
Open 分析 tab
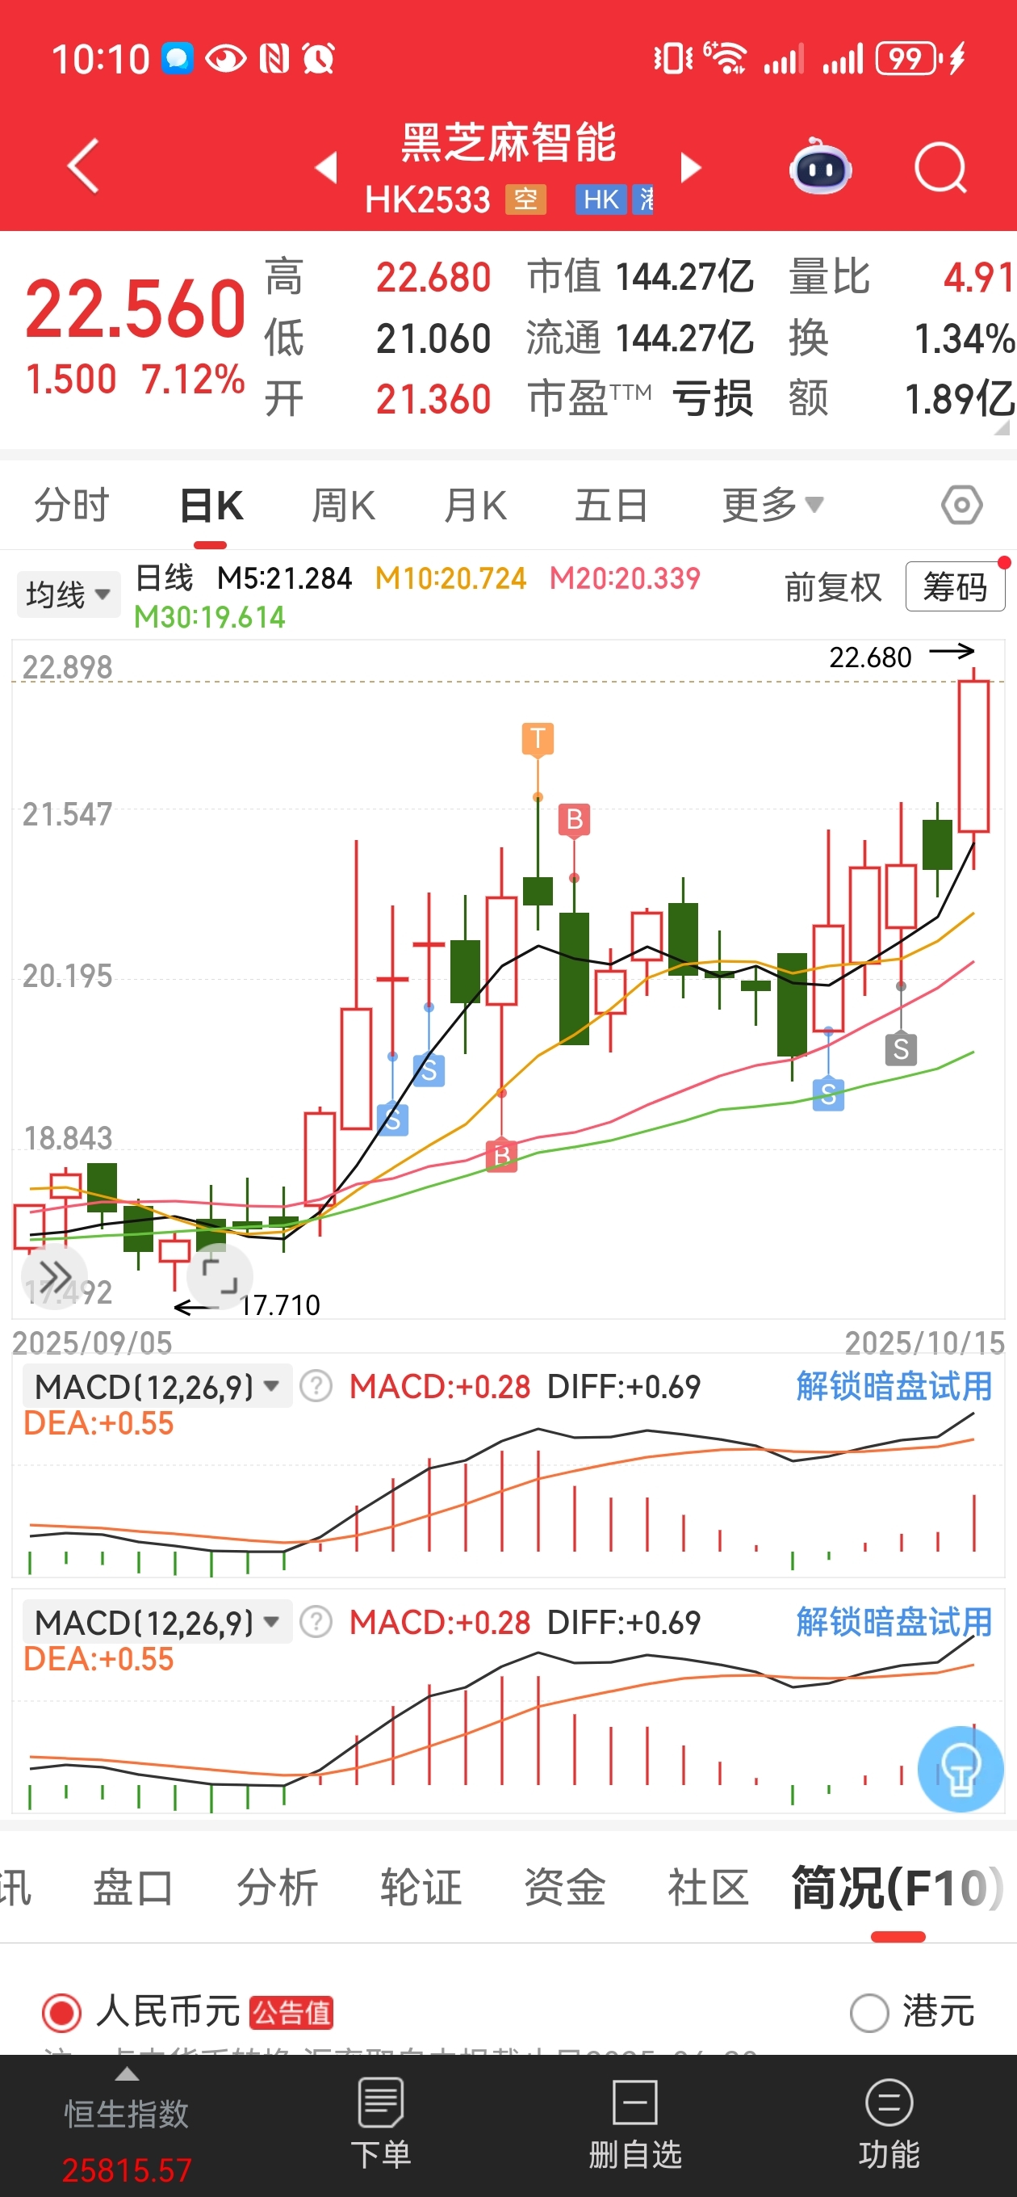coord(277,1888)
